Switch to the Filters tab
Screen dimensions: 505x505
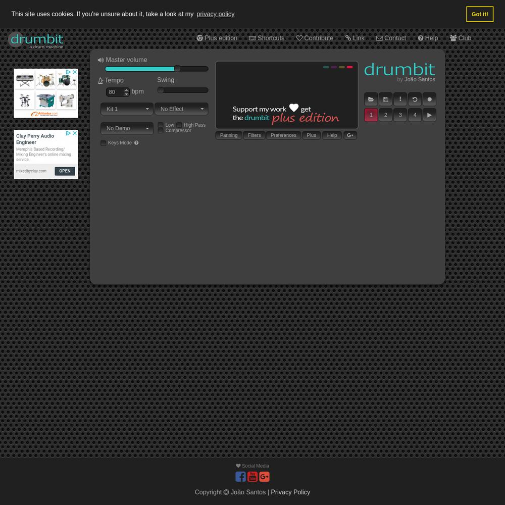(254, 135)
